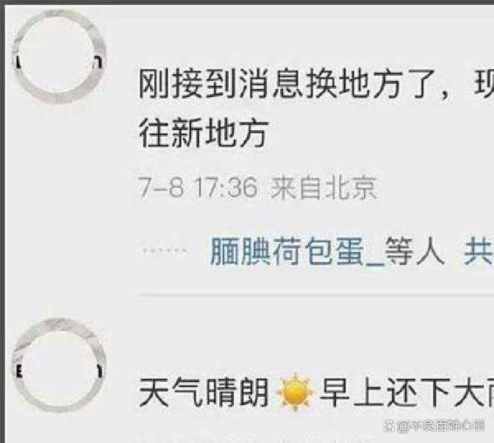Open the first commenter's circular avatar
Image resolution: width=494 pixels, height=443 pixels.
coord(59,57)
